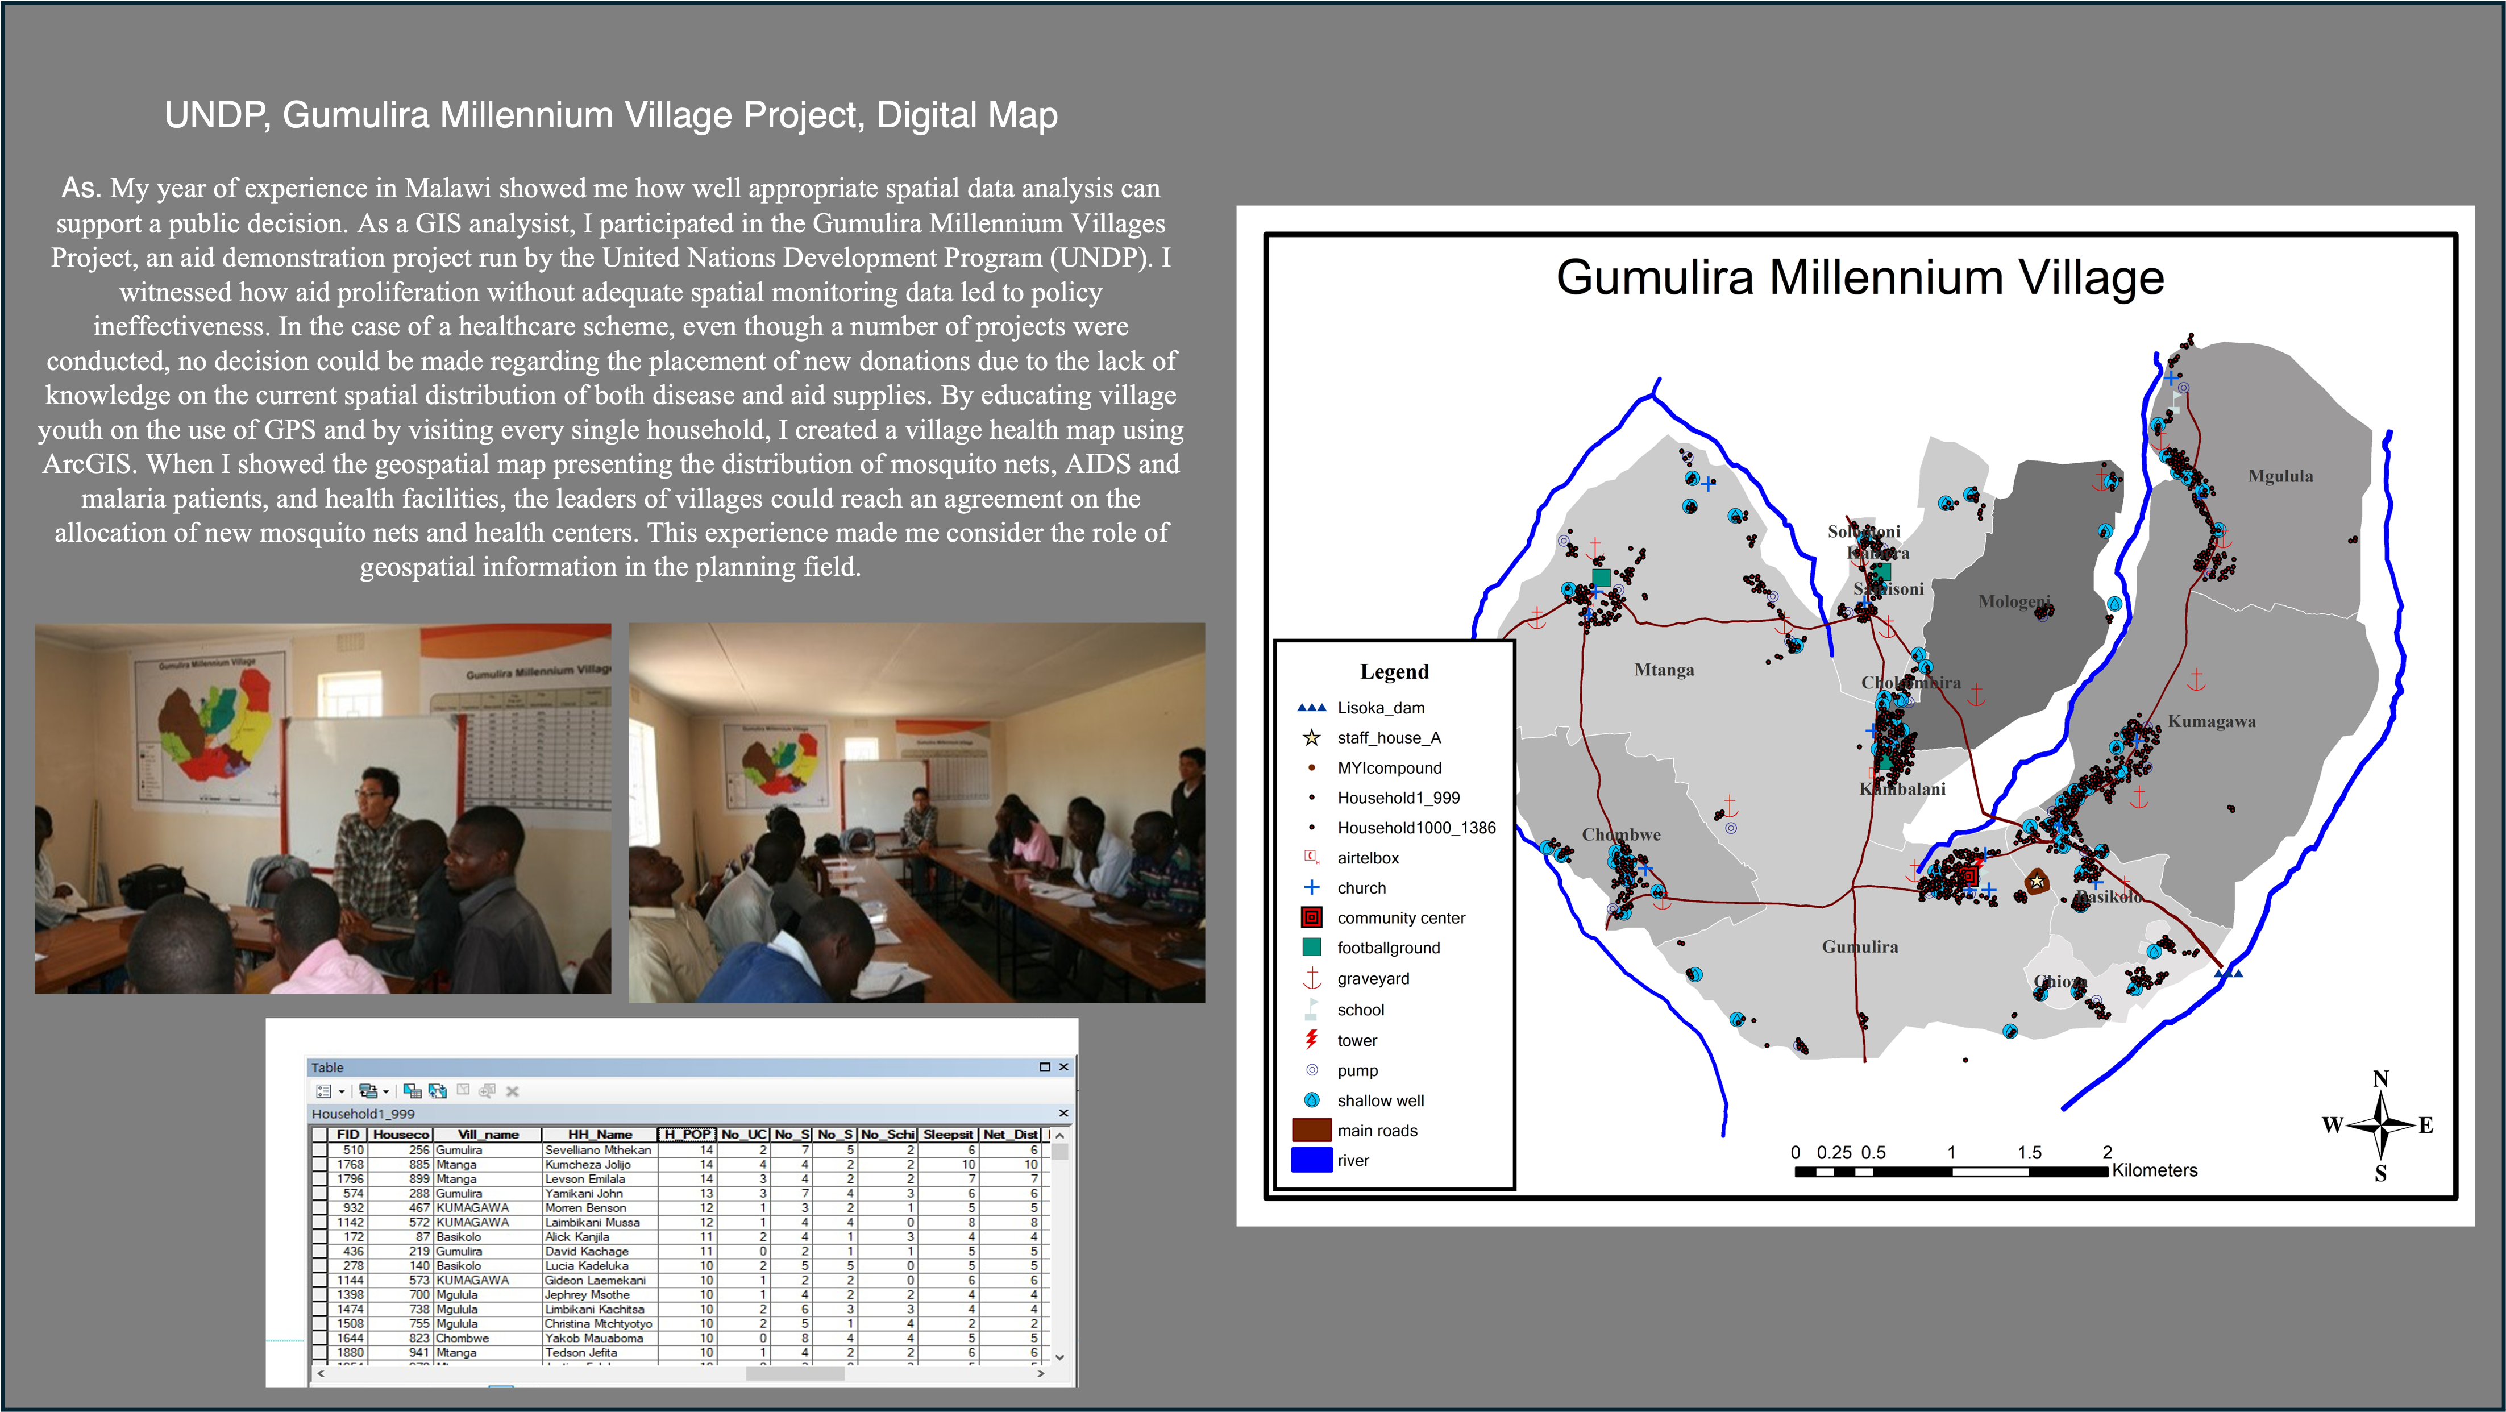Click the H_POP column header

tap(687, 1135)
